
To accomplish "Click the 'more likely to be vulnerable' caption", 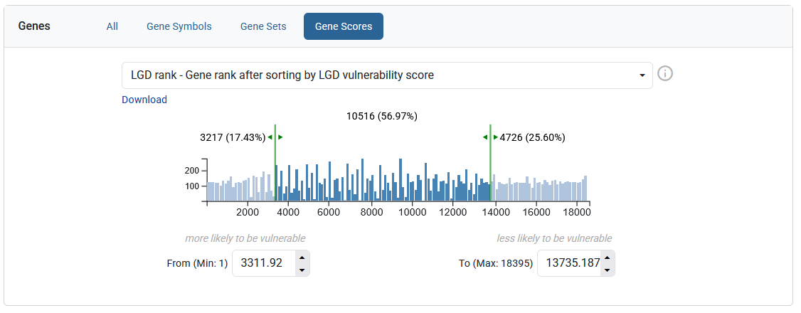I will coord(245,238).
